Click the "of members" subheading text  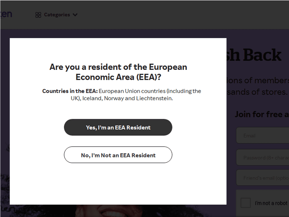pos(257,80)
